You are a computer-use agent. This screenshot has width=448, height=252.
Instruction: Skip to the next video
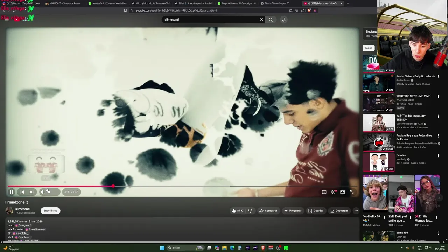[31, 192]
